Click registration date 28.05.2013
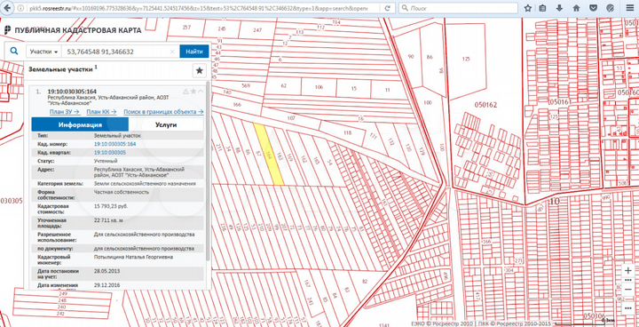This screenshot has height=327, width=639. pos(107,271)
